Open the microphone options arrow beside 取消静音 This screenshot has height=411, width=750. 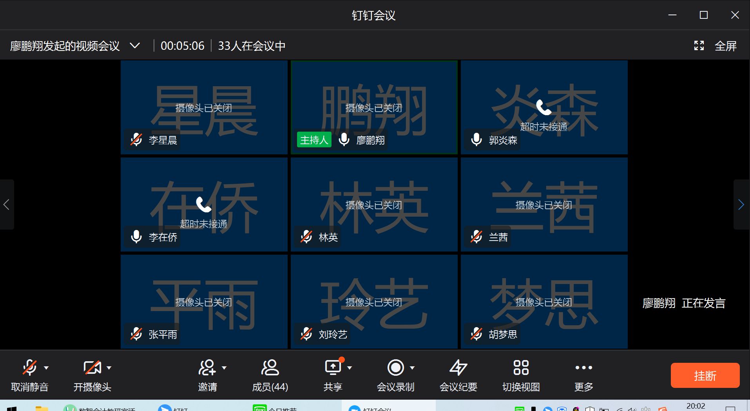46,368
